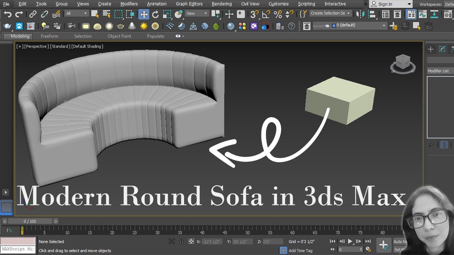Select the Link objects tool
454x255 pixels.
[x=33, y=14]
